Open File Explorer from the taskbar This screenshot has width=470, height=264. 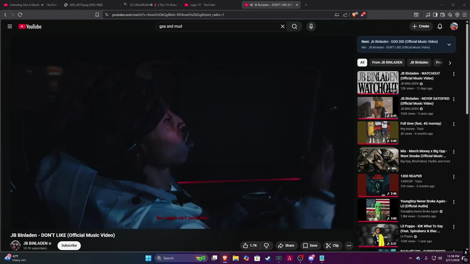pos(236,258)
